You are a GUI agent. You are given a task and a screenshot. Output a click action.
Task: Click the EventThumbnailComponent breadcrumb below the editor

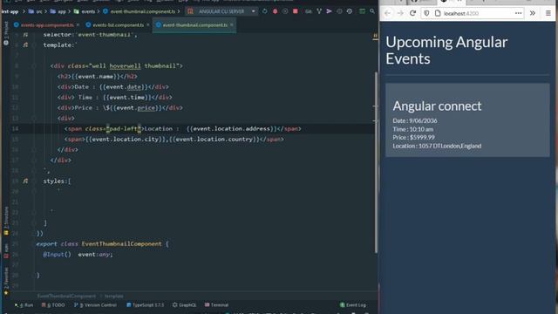click(x=66, y=297)
